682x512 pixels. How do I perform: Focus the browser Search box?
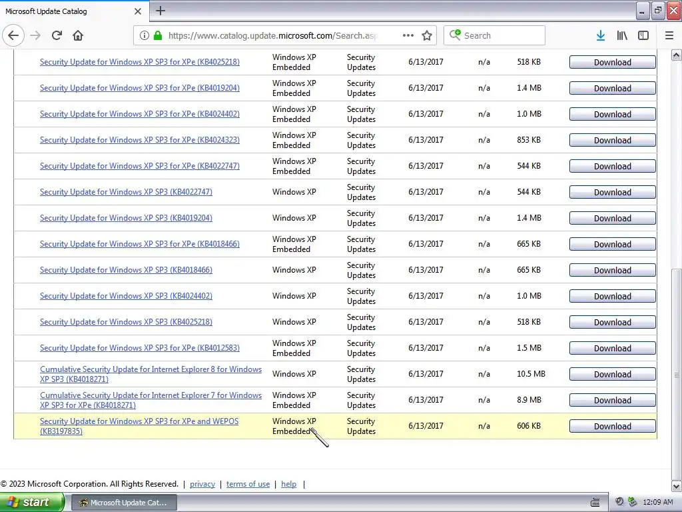tap(494, 35)
